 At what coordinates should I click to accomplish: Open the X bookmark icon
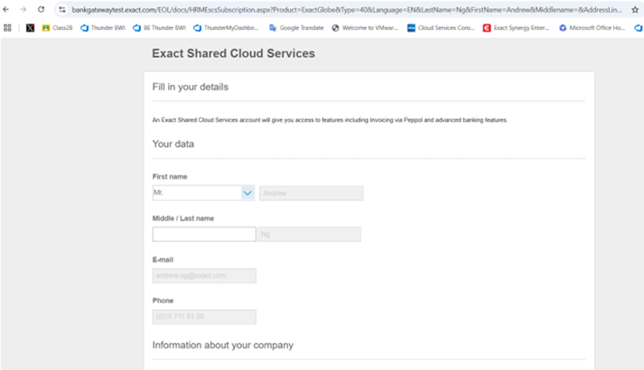tap(30, 28)
